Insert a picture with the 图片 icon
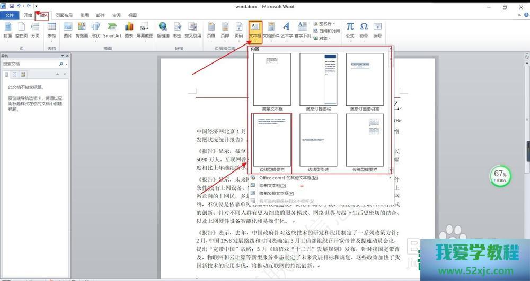Image resolution: width=530 pixels, height=281 pixels. 67,29
